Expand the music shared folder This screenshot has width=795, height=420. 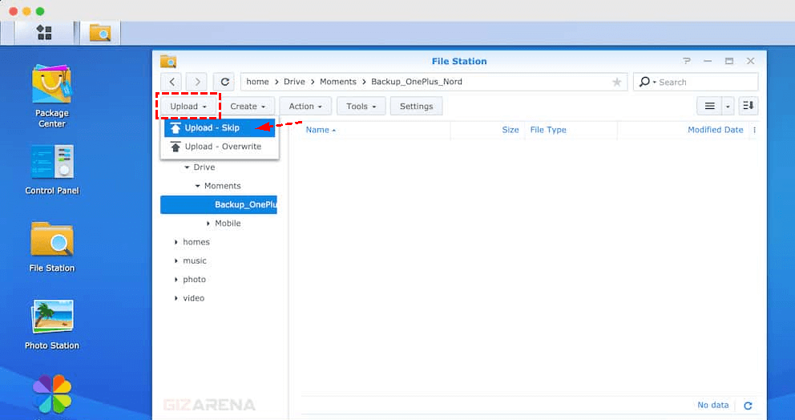point(176,261)
